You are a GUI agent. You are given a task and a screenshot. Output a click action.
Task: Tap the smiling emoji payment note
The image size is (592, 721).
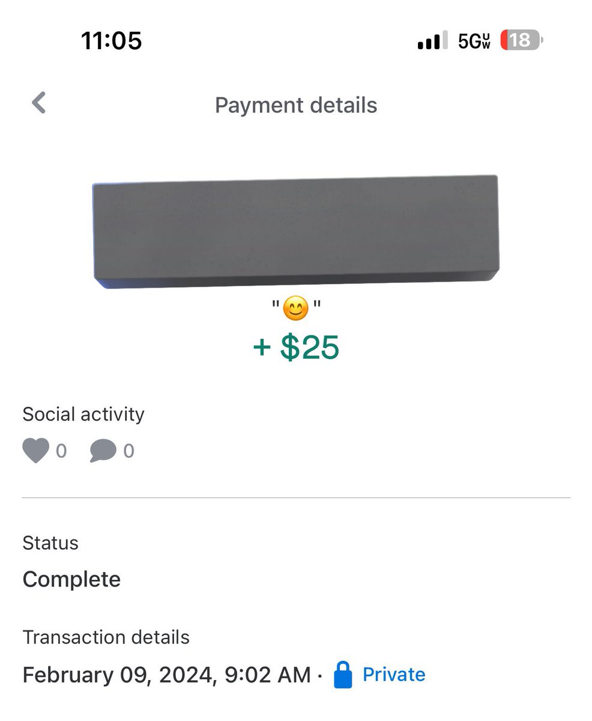[x=295, y=310]
